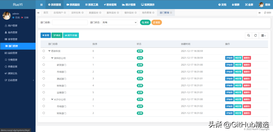Open 实例演示 top menu
This screenshot has width=273, height=132.
[148, 5]
